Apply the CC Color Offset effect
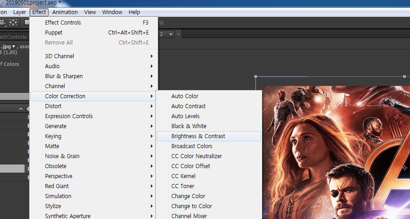The height and width of the screenshot is (219, 410). pos(209,166)
